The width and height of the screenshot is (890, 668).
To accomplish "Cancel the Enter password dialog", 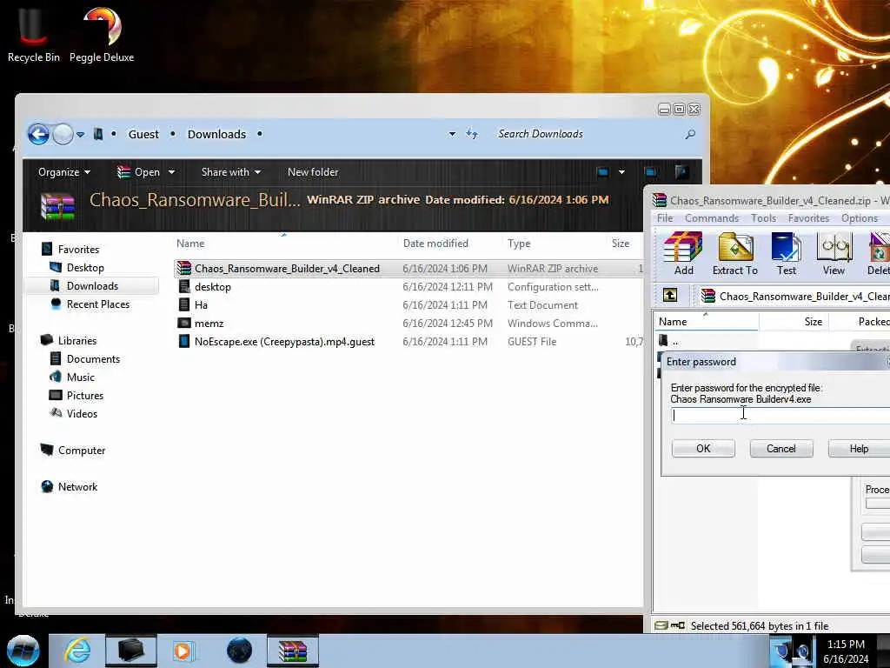I will pyautogui.click(x=781, y=449).
